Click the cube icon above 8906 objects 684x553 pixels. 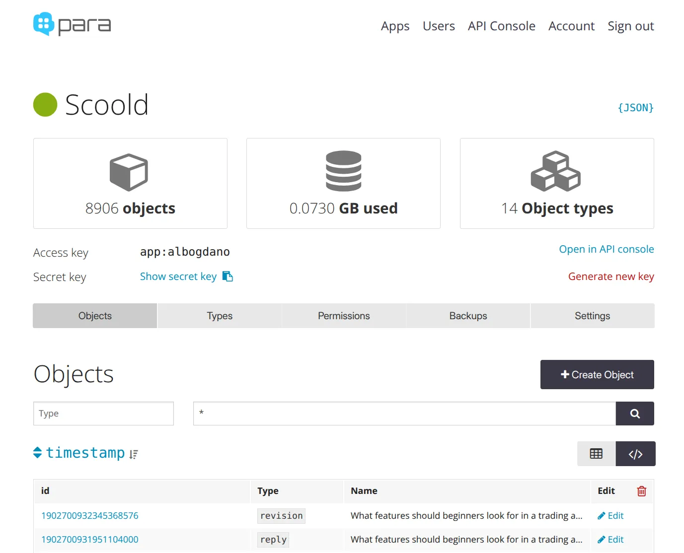(x=129, y=172)
